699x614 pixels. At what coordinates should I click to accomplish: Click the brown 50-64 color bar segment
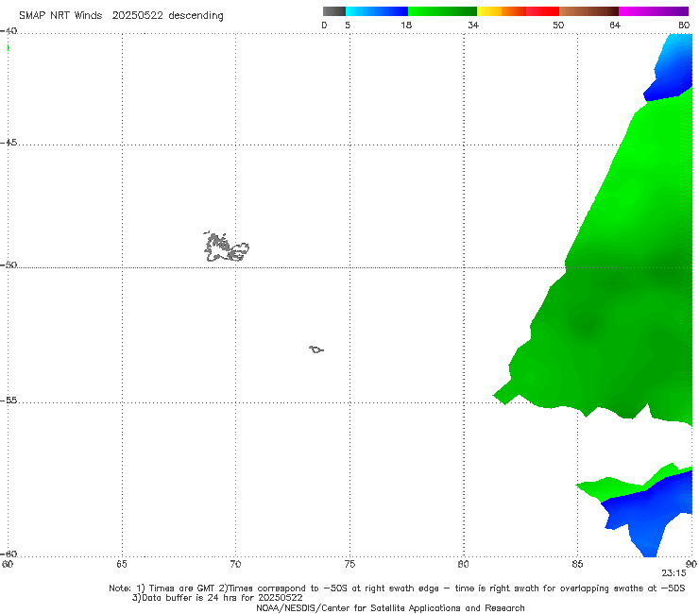pyautogui.click(x=588, y=11)
